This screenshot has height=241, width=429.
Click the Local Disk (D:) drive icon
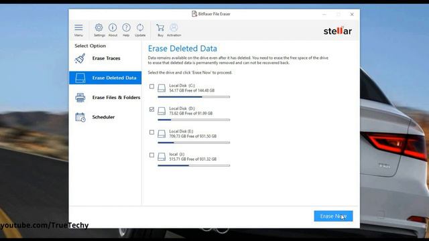pos(162,111)
